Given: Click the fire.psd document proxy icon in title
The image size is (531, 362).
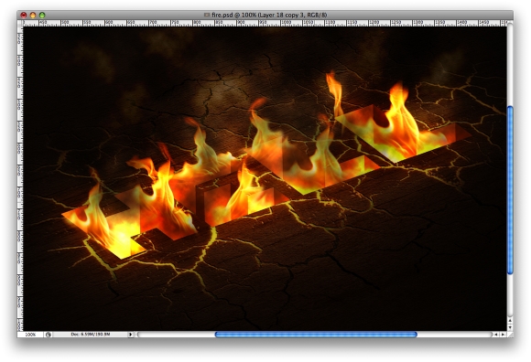Looking at the screenshot, I should (207, 15).
